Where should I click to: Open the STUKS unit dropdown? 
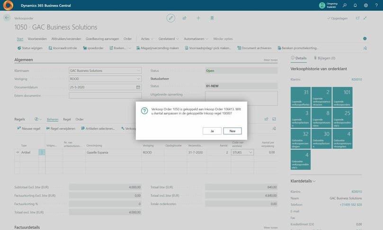250,152
